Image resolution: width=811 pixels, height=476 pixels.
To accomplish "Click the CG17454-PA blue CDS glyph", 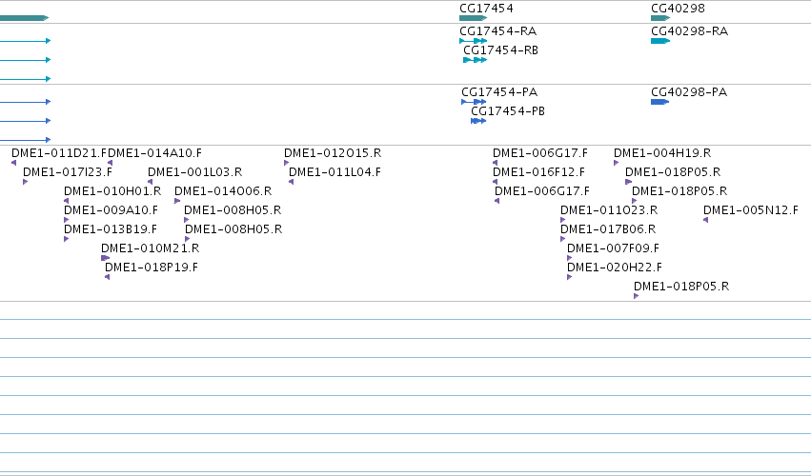I will [x=474, y=102].
